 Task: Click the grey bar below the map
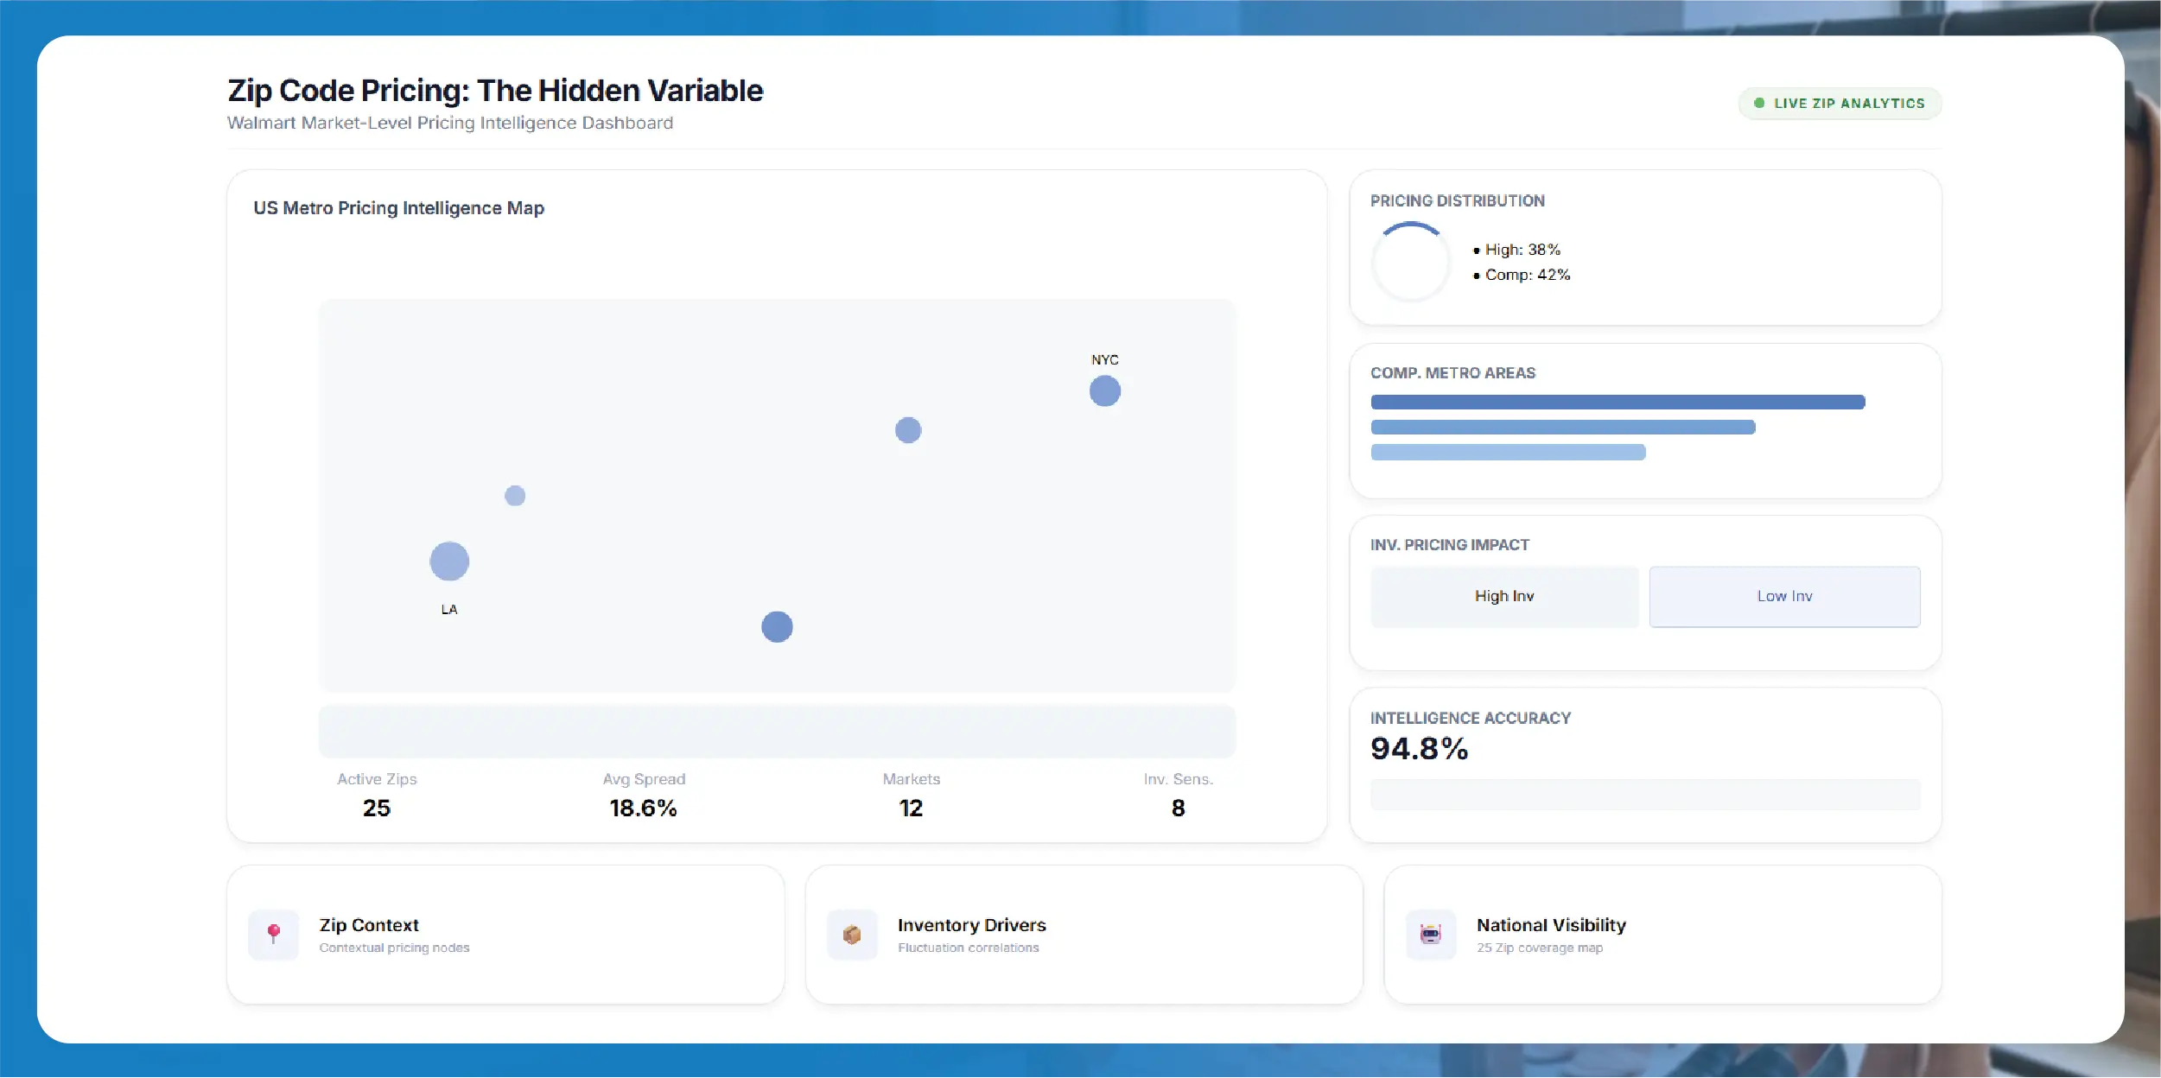click(x=777, y=732)
